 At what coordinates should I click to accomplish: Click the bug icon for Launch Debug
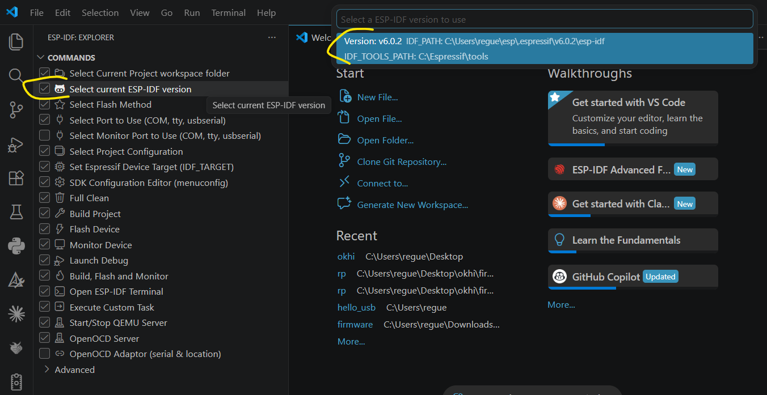(x=60, y=261)
